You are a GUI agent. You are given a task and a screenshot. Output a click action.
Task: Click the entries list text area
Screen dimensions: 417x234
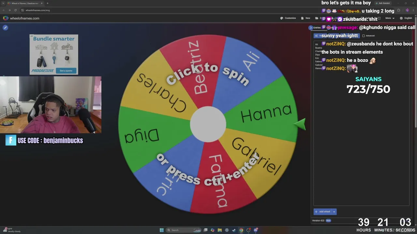361,123
